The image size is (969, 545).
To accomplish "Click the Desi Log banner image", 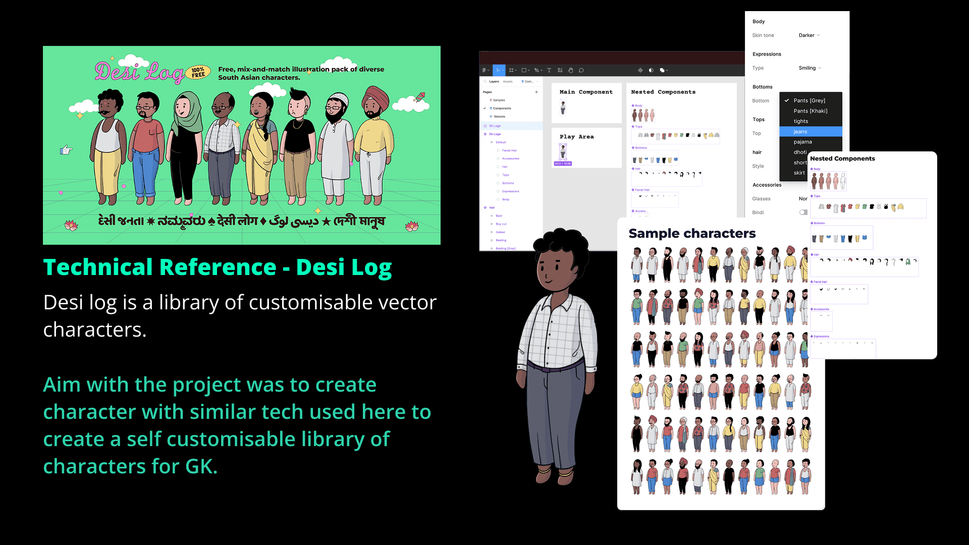I will pyautogui.click(x=242, y=145).
